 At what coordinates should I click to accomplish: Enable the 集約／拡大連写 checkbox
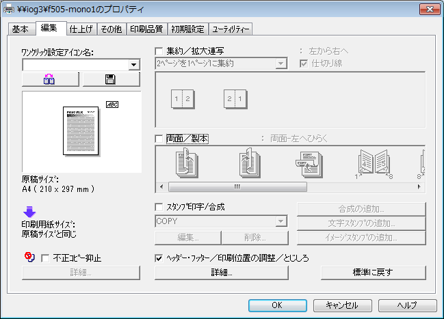[x=159, y=51]
